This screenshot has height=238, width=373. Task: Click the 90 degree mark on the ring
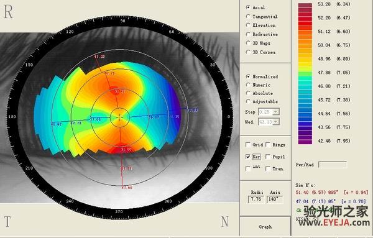click(x=122, y=21)
